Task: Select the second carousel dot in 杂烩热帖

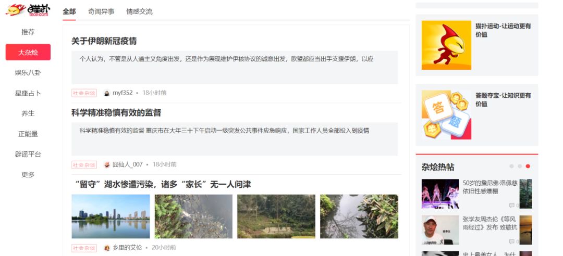Action: tap(520, 167)
